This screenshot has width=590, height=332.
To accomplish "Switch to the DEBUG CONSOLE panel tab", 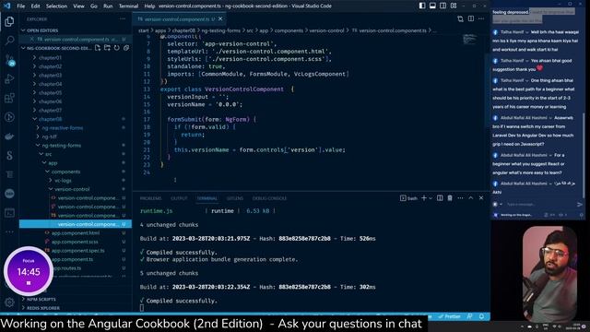I will tap(269, 198).
